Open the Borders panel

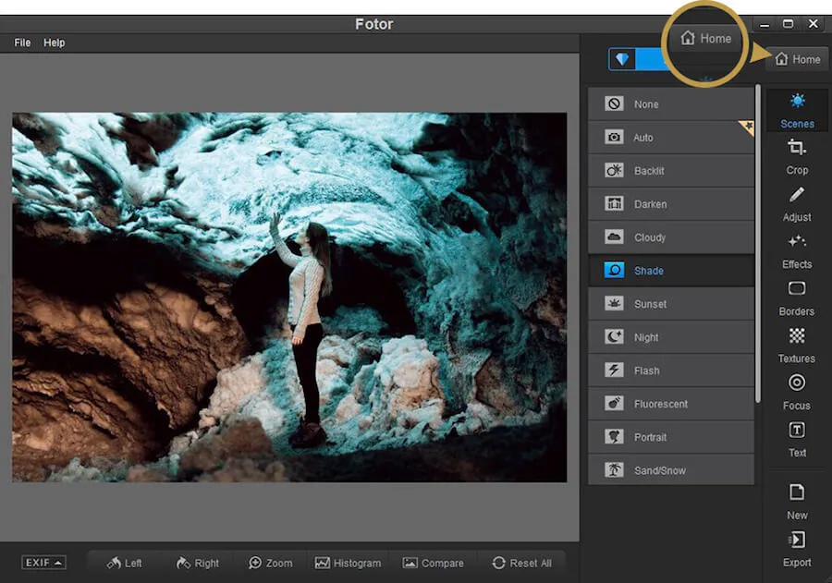(x=796, y=299)
